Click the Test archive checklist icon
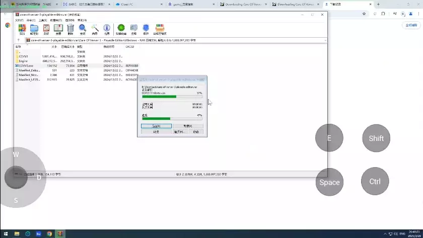 tap(46, 29)
